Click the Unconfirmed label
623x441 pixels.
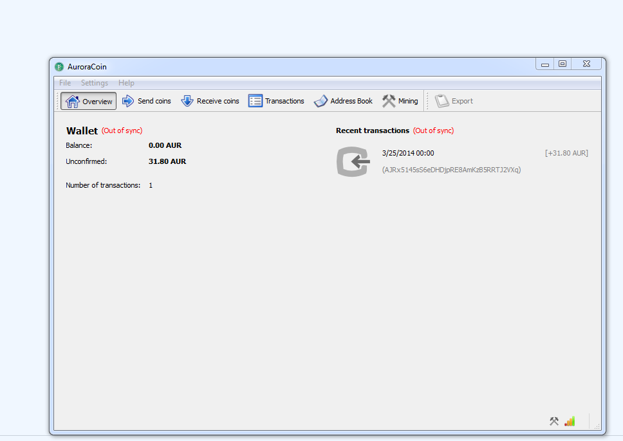pyautogui.click(x=86, y=161)
